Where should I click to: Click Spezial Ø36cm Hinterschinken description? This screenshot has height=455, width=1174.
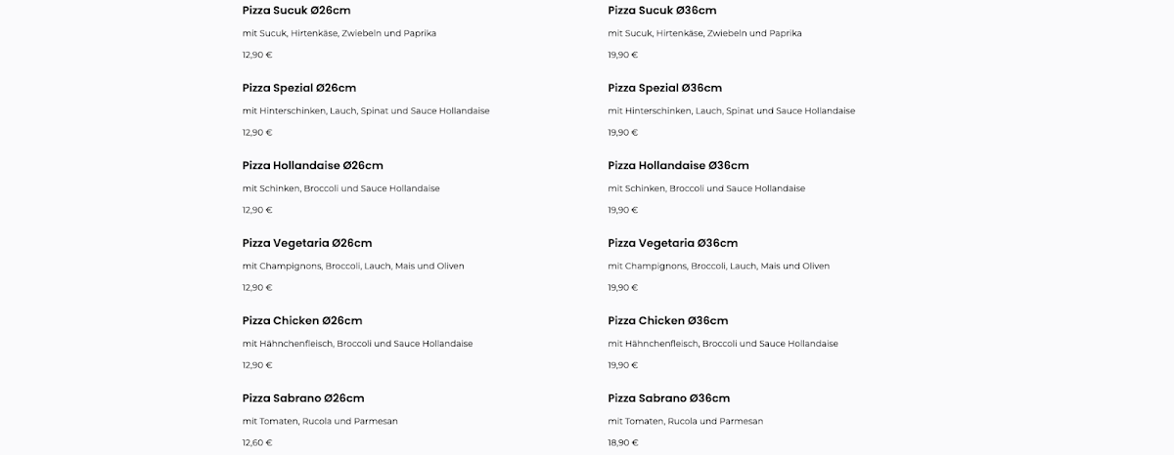click(732, 110)
